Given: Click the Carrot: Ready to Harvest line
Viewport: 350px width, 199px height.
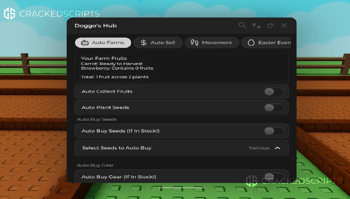Looking at the screenshot, I should tap(112, 64).
